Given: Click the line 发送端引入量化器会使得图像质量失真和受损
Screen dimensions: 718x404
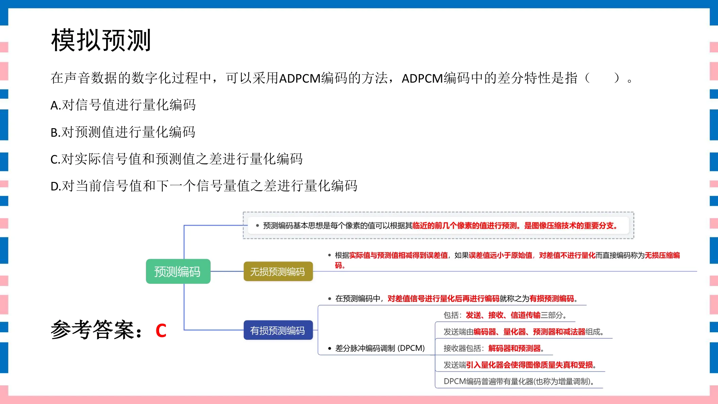Looking at the screenshot, I should pos(520,365).
